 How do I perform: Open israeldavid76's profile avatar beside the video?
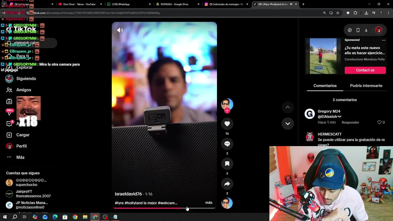coord(227,104)
